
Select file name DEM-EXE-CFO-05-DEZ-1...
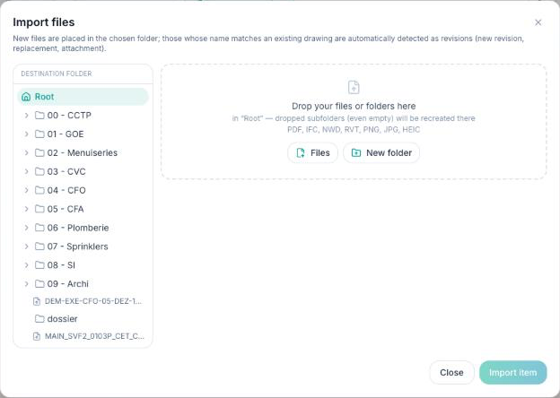[93, 301]
